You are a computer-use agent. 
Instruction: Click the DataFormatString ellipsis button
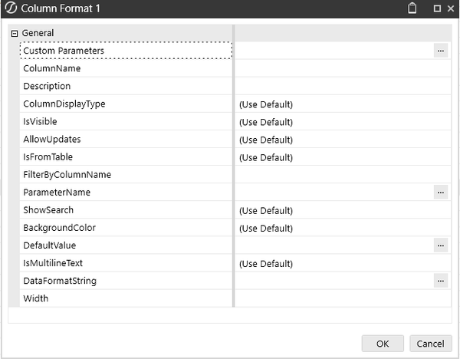pyautogui.click(x=440, y=281)
